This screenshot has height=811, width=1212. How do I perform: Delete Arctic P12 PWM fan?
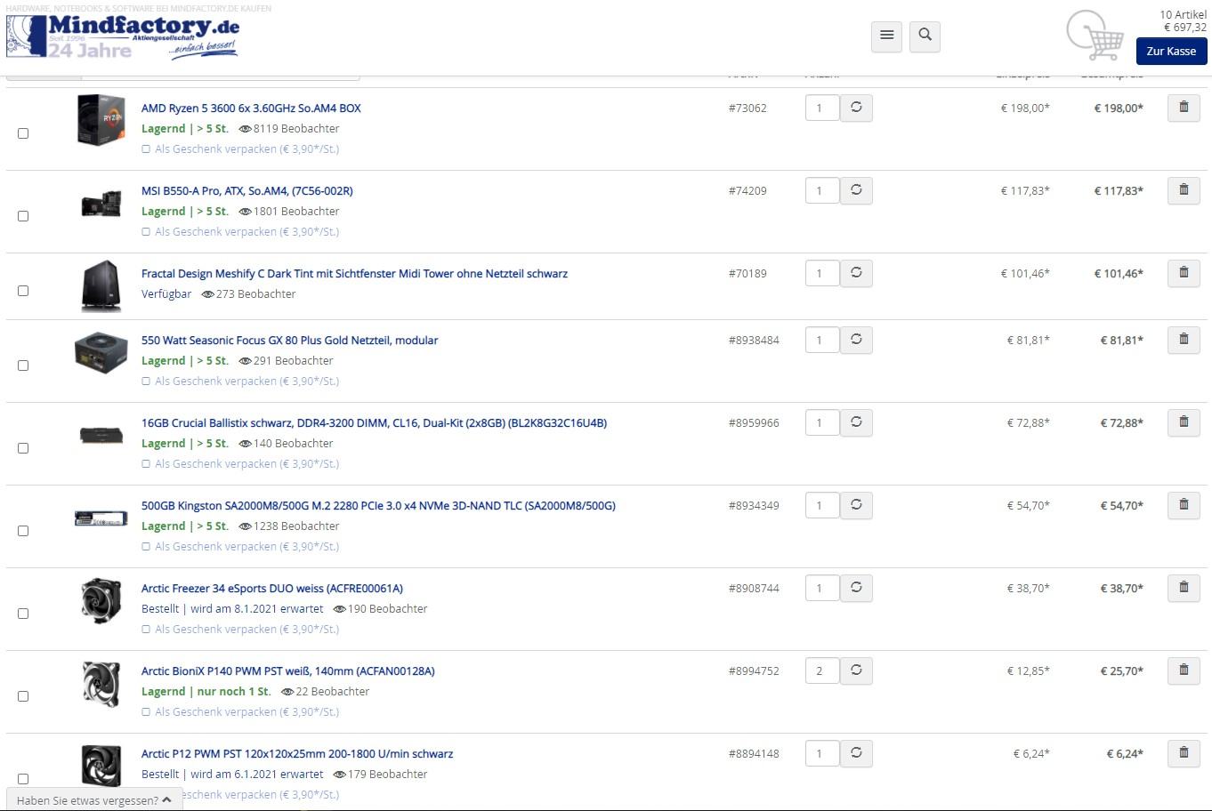pos(1184,753)
